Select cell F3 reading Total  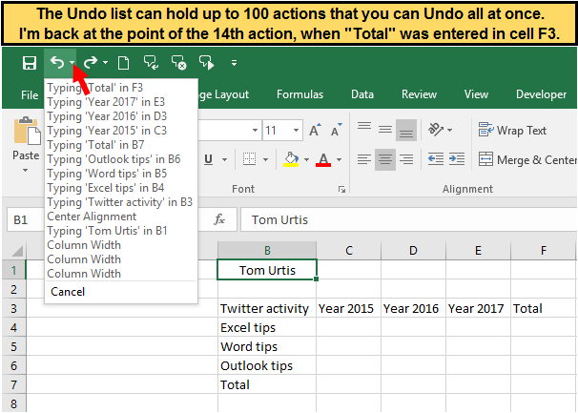pyautogui.click(x=543, y=308)
